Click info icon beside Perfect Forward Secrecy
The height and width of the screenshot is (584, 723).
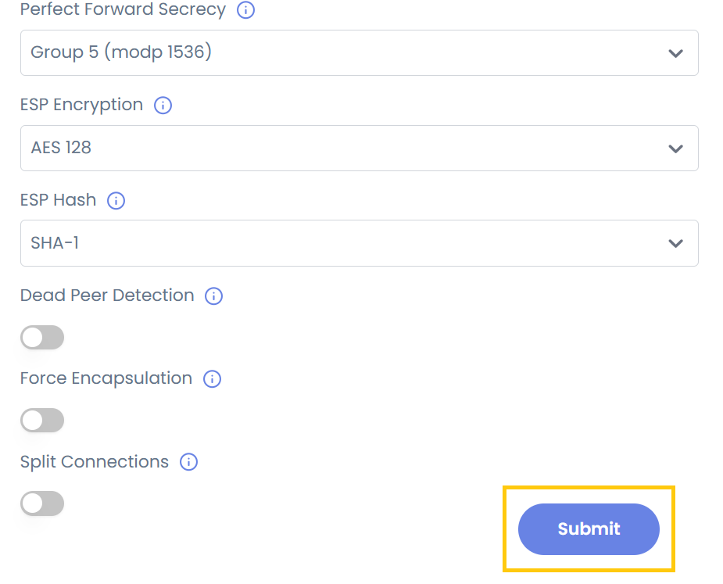(x=245, y=11)
